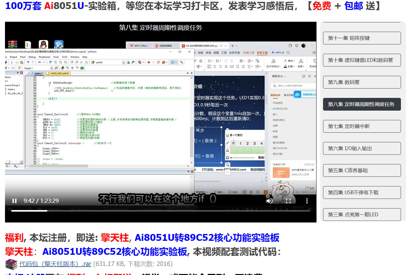Click µVision Undo arrow icon
The image size is (419, 275).
pos(28,62)
